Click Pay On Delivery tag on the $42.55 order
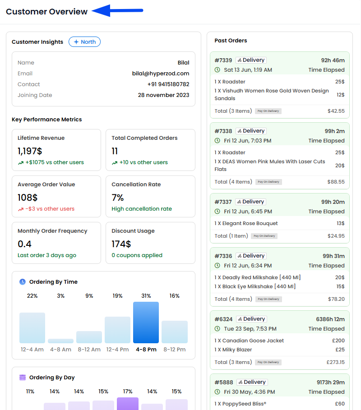 (268, 111)
